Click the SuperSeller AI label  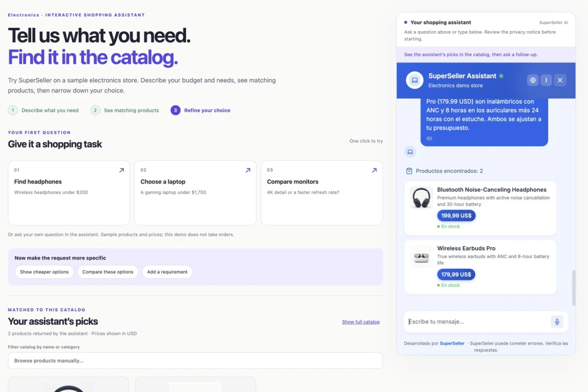pyautogui.click(x=553, y=22)
